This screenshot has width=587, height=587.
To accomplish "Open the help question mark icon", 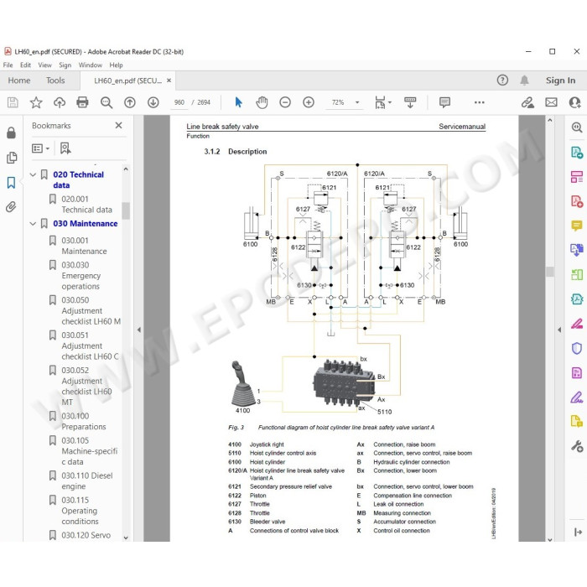I will point(502,81).
